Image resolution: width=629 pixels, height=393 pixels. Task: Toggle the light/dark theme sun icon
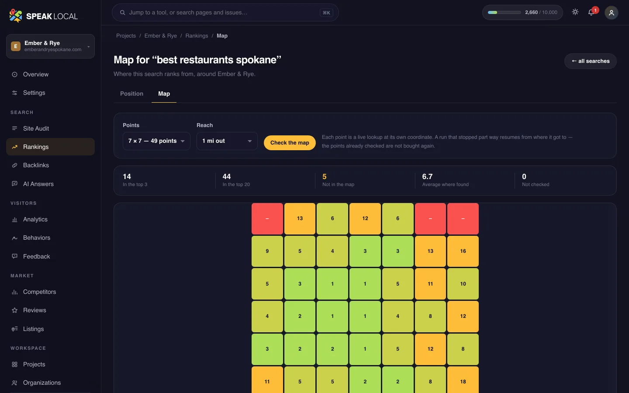(575, 12)
